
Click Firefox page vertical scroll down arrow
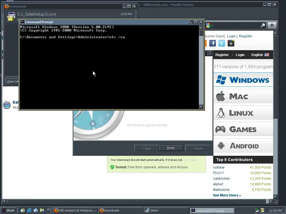[275, 196]
